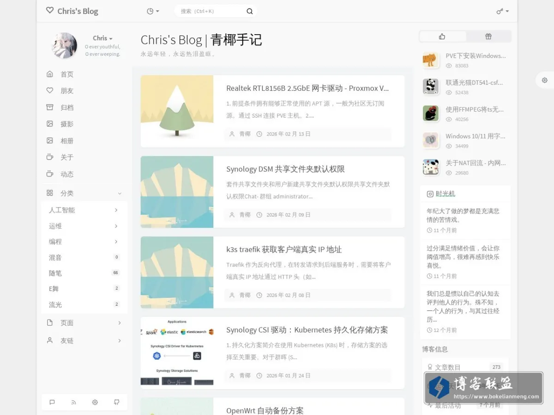
Task: Open the 时光机 time machine heading link
Action: coord(446,194)
